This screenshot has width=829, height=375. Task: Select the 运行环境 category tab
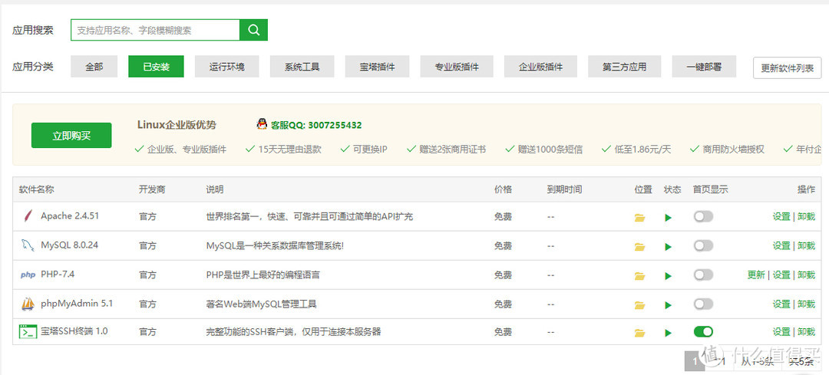coord(226,67)
